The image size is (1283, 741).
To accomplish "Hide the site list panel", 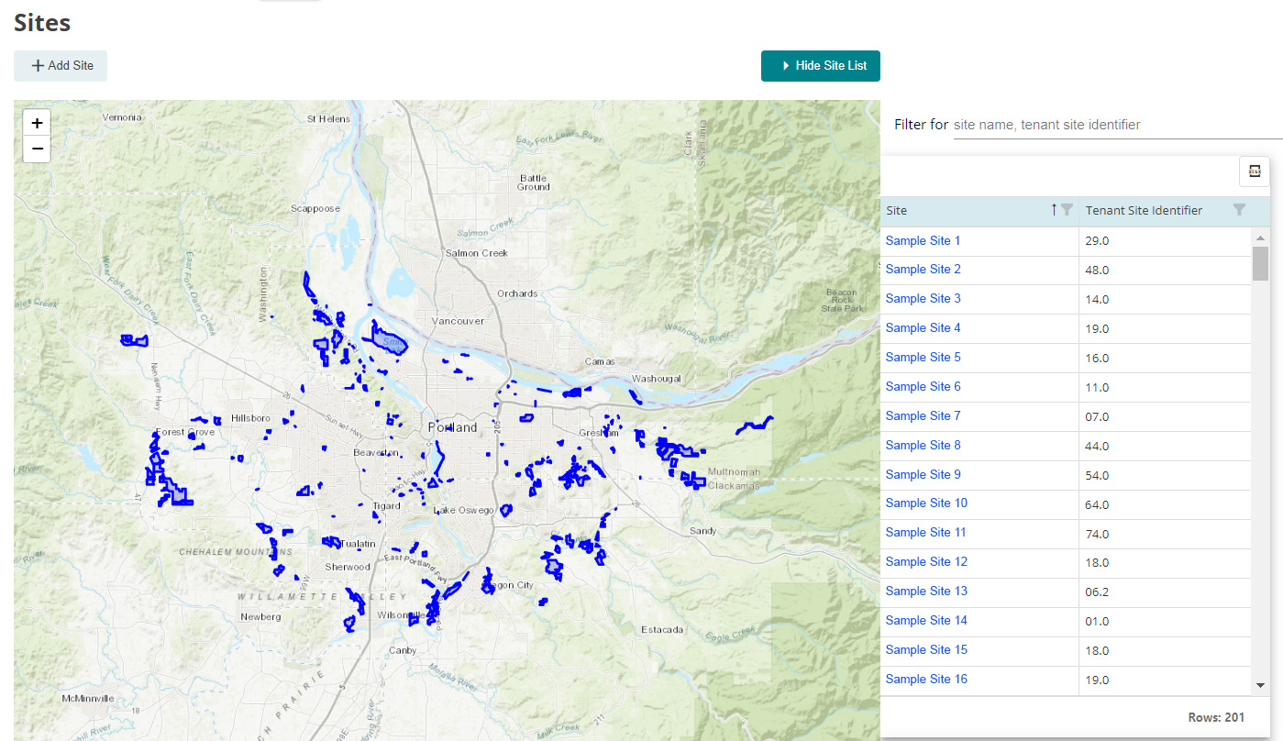I will tap(821, 66).
